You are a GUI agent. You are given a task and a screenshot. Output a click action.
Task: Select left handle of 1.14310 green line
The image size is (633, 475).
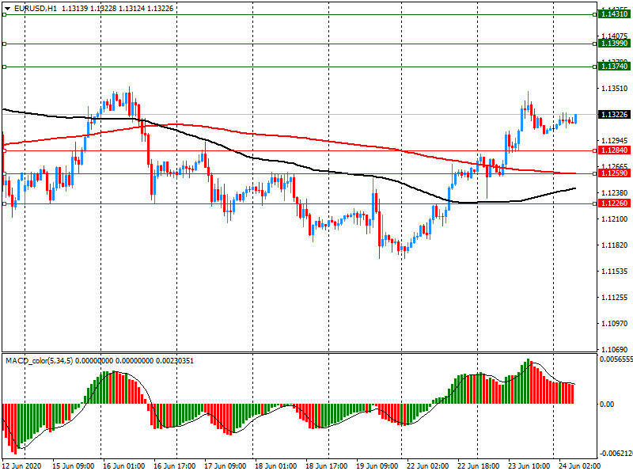pos(5,14)
